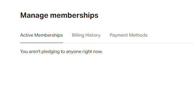This screenshot has height=110, width=194.
Task: Click the word "History" in the tab bar
Action: tap(93, 35)
